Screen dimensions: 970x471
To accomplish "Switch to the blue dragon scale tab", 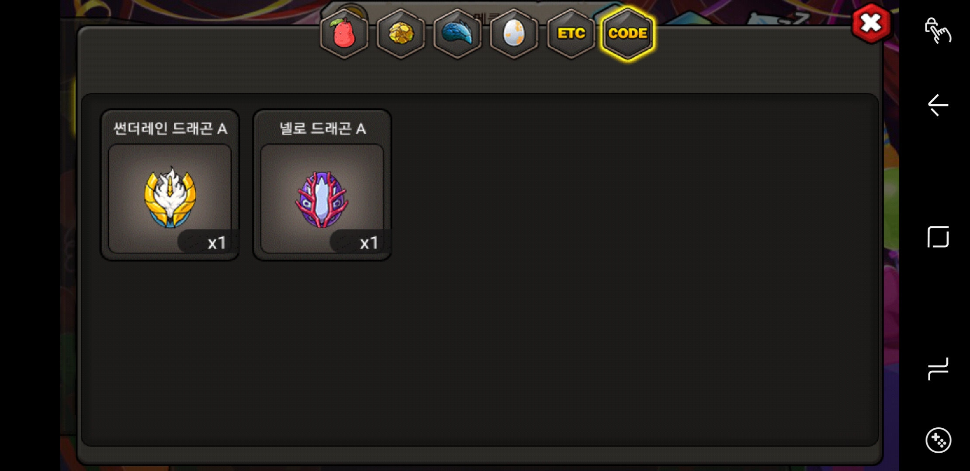I will (457, 34).
